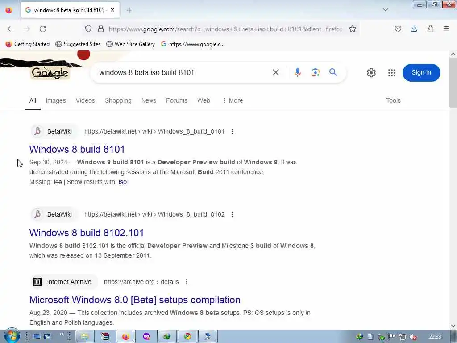This screenshot has height=343, width=457.
Task: Open options for archive.org result
Action: click(x=187, y=282)
